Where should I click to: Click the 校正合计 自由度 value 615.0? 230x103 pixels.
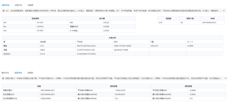click(42, 54)
